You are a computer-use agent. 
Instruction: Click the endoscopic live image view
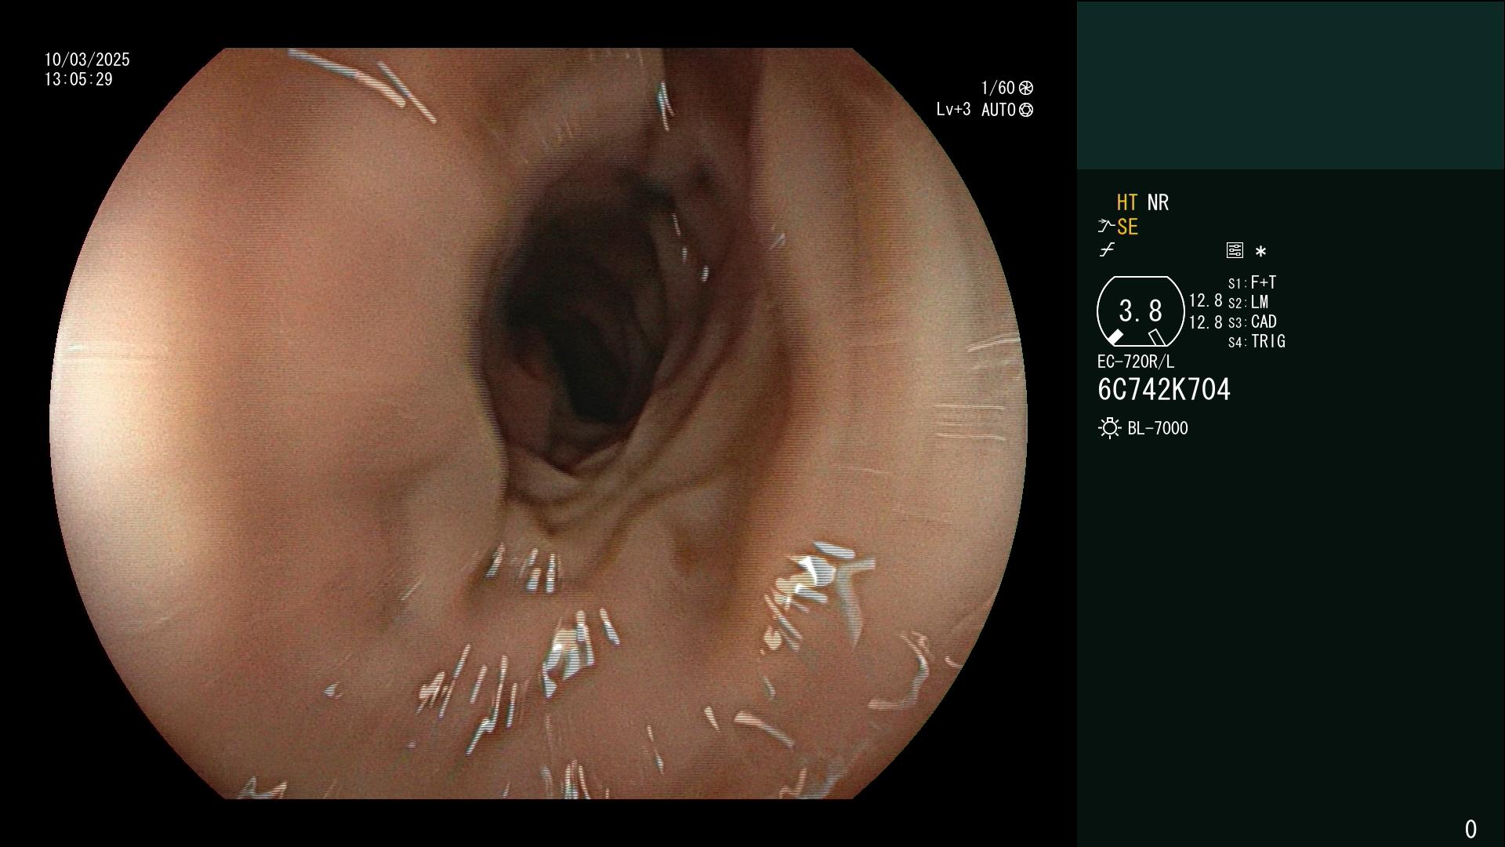pyautogui.click(x=539, y=423)
